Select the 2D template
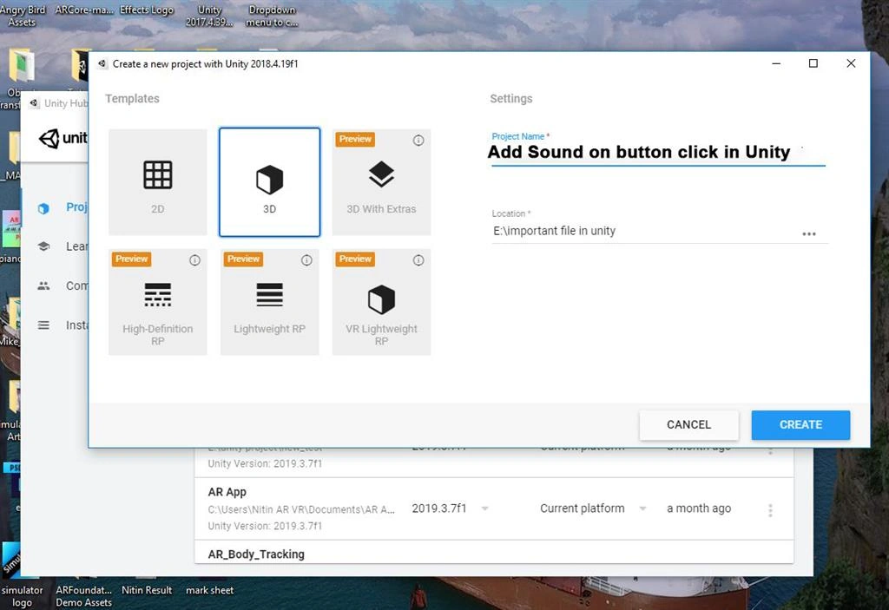This screenshot has width=889, height=610. (158, 182)
